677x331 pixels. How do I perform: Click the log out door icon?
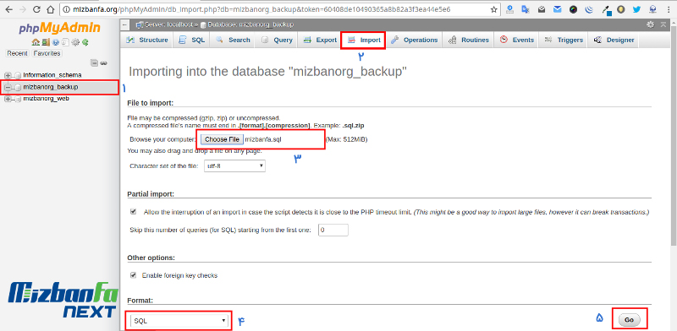[46, 42]
